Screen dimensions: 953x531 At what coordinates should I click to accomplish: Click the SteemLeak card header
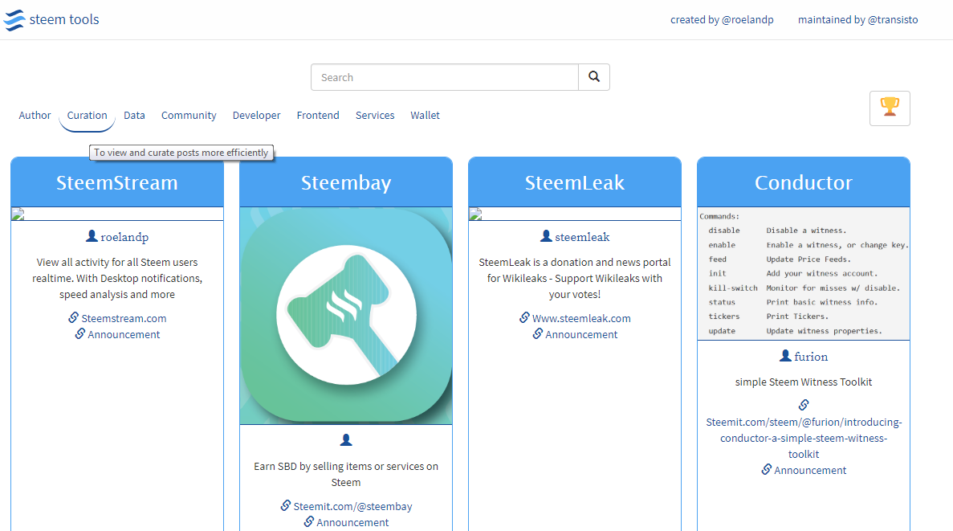tap(575, 182)
